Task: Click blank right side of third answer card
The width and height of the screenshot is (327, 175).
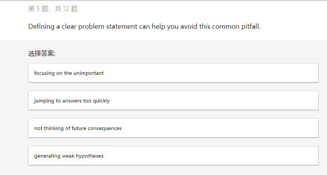Action: (246, 128)
